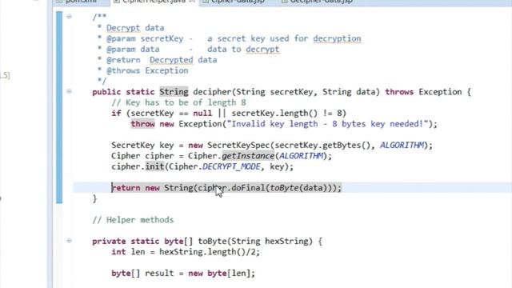Collapse the toByte method fold toggle
Screen dimensions: 512x288
[69, 241]
